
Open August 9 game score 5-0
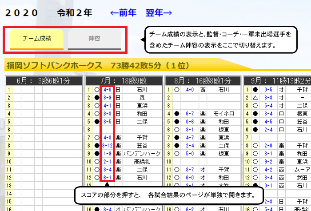(190, 154)
